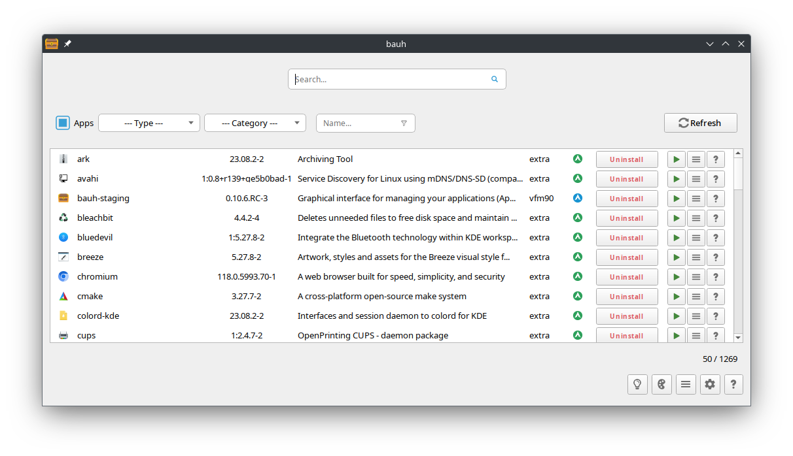
Task: Focus the Search text field
Action: click(396, 79)
